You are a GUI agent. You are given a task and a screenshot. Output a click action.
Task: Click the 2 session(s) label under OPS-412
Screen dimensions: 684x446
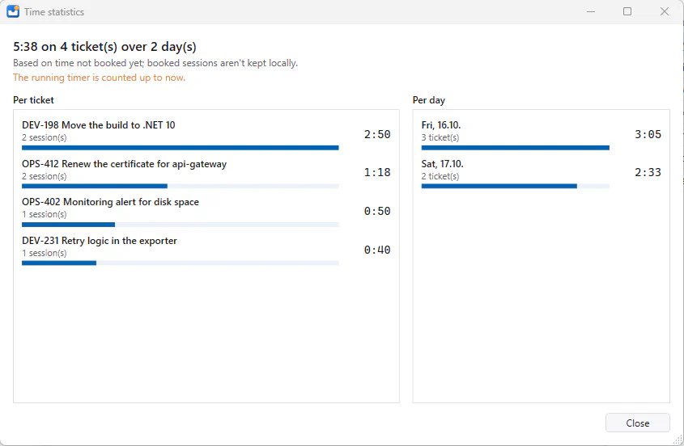pyautogui.click(x=44, y=176)
